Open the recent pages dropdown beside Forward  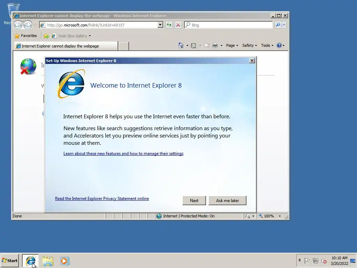(x=35, y=25)
